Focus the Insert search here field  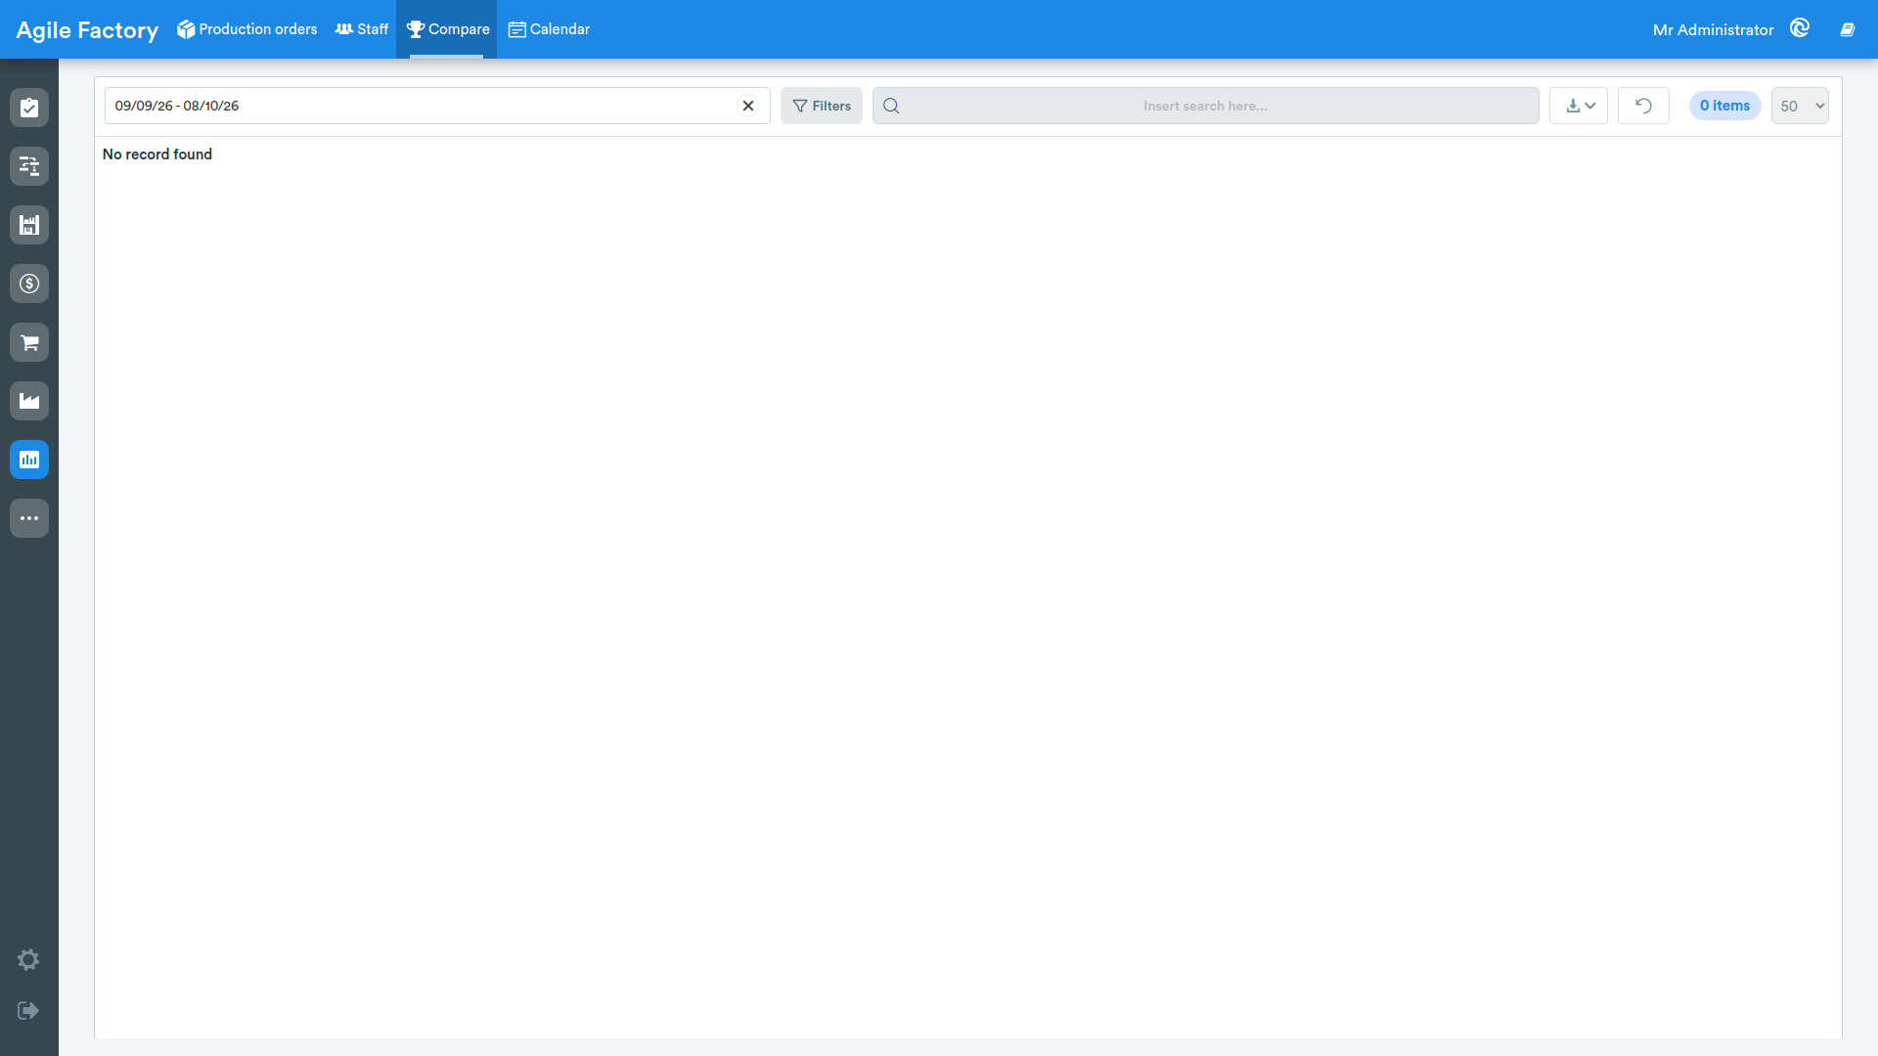point(1205,106)
